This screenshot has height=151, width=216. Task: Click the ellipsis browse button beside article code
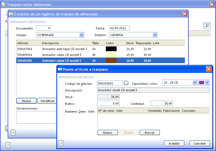click(x=126, y=83)
